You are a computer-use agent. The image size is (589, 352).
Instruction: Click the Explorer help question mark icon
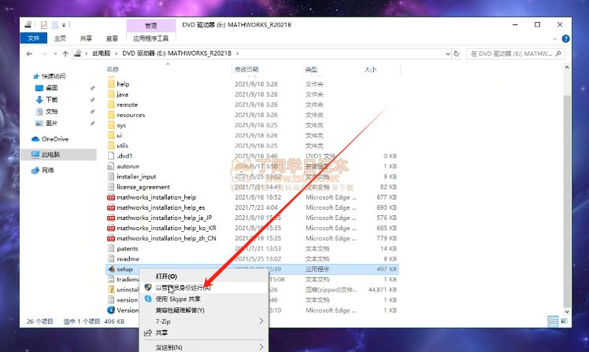coord(565,38)
